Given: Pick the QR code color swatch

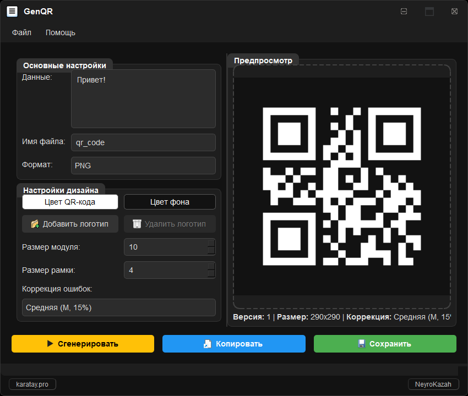Looking at the screenshot, I should 70,202.
